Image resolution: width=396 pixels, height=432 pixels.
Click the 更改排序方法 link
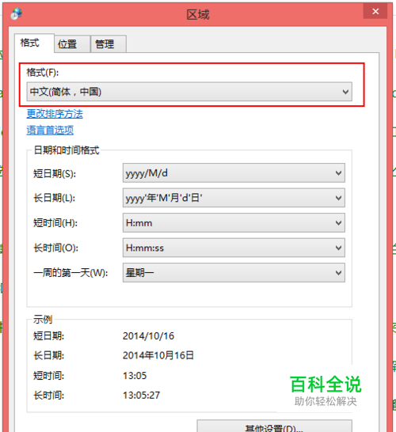point(55,114)
